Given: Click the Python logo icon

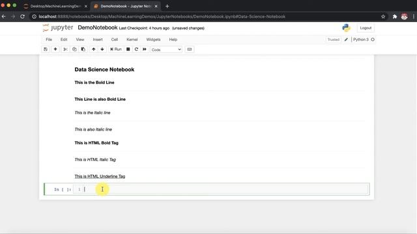Looking at the screenshot, I should click(346, 28).
